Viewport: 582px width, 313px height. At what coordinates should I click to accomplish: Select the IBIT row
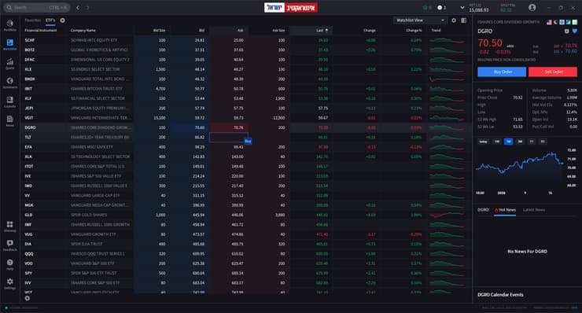[245, 89]
